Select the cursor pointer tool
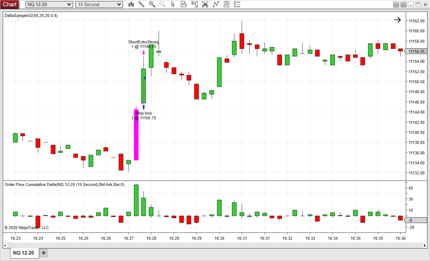 (173, 5)
